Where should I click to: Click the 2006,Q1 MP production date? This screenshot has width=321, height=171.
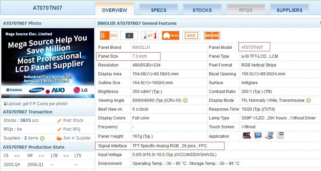coord(36,165)
